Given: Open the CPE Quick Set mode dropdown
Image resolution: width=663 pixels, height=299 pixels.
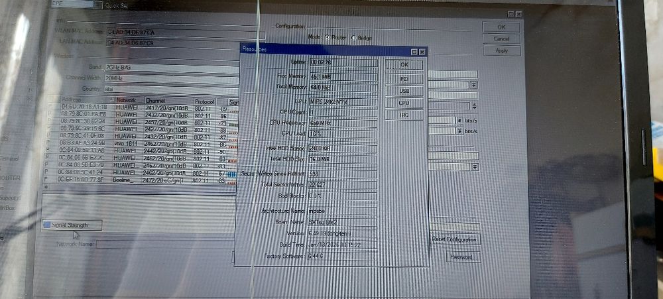Looking at the screenshot, I should point(72,4).
